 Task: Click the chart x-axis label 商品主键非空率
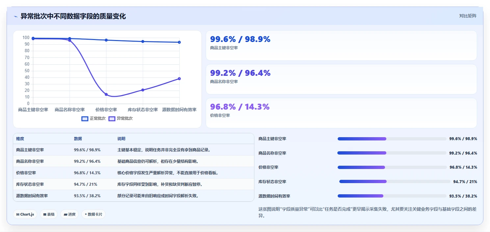tap(33, 110)
